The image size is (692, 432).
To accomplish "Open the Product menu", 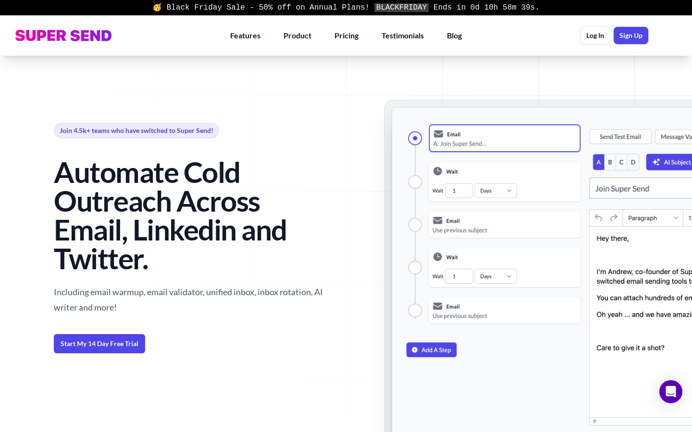I will tap(297, 36).
